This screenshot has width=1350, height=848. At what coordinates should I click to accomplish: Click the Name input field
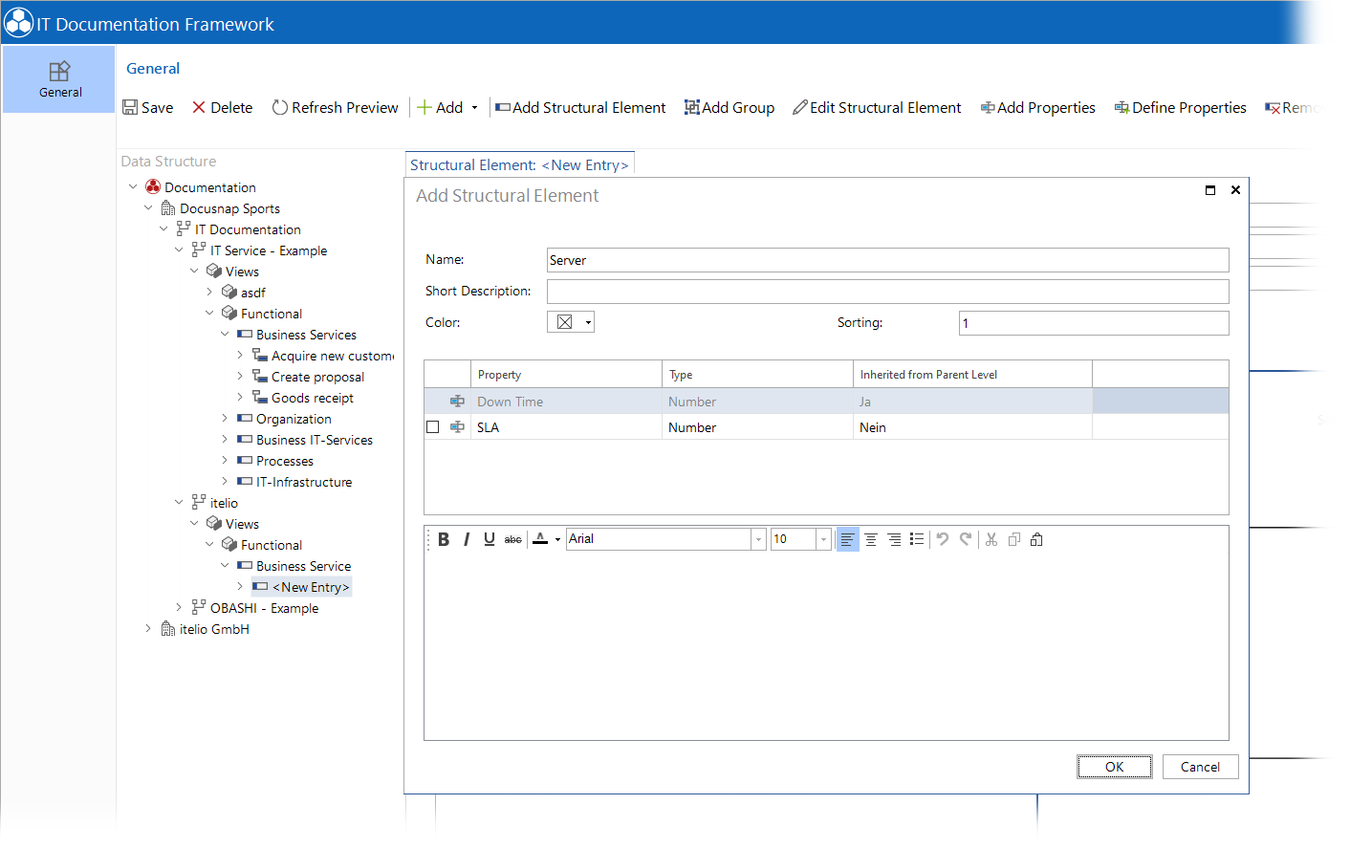click(887, 260)
